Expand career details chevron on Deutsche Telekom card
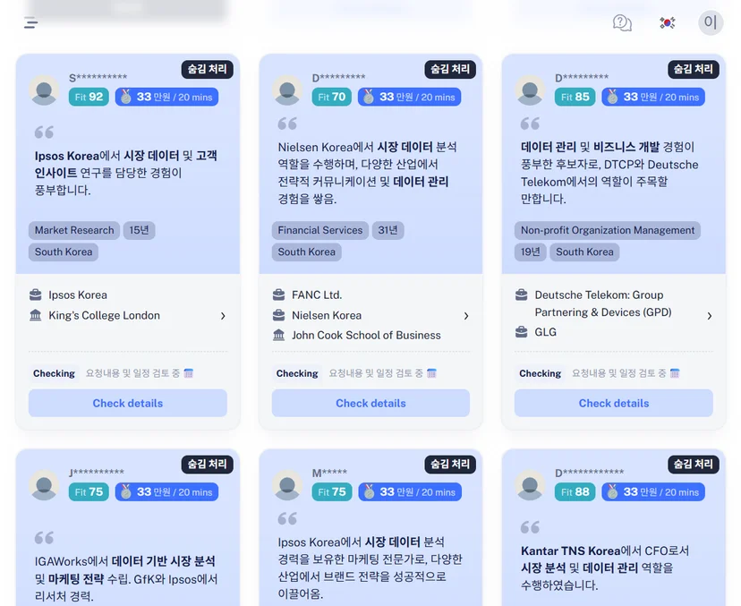Screen dimensions: 741x606 tap(710, 316)
